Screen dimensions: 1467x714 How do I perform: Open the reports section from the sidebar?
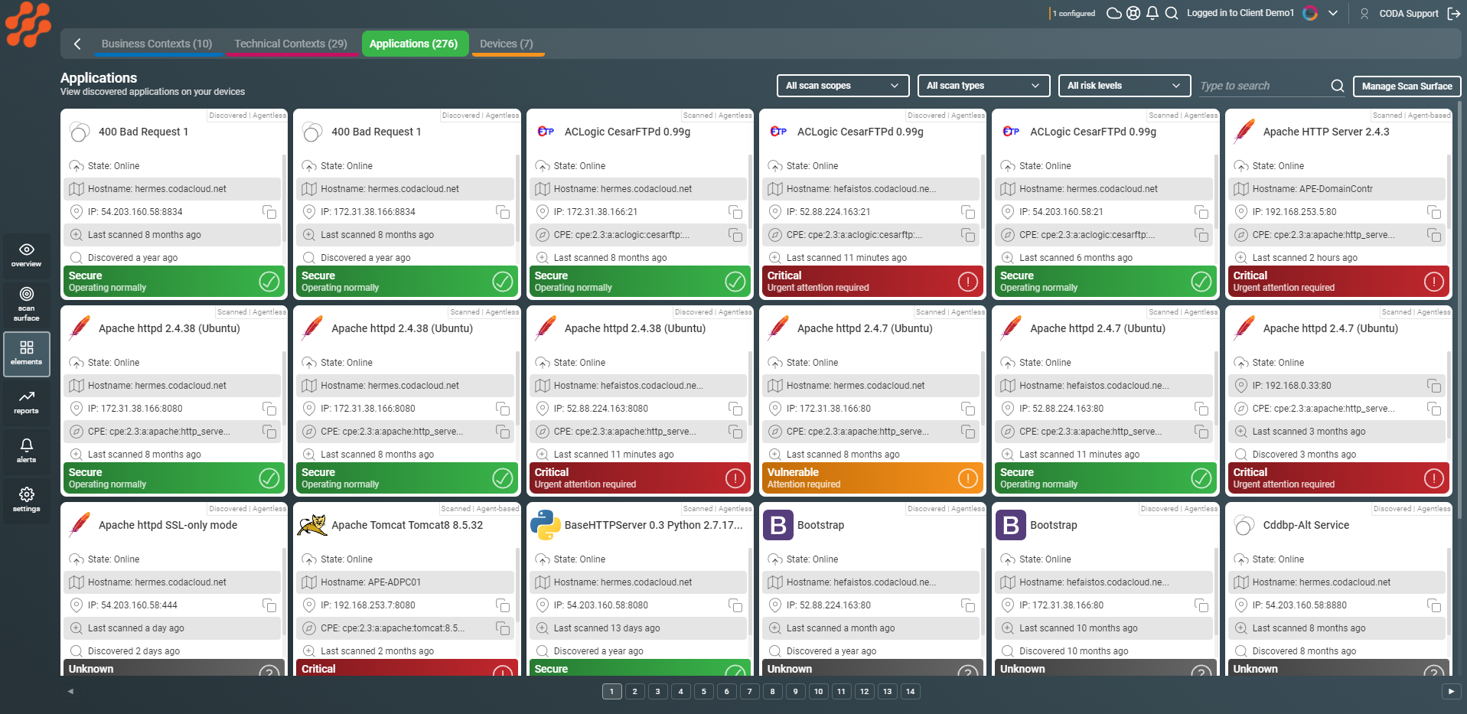26,403
